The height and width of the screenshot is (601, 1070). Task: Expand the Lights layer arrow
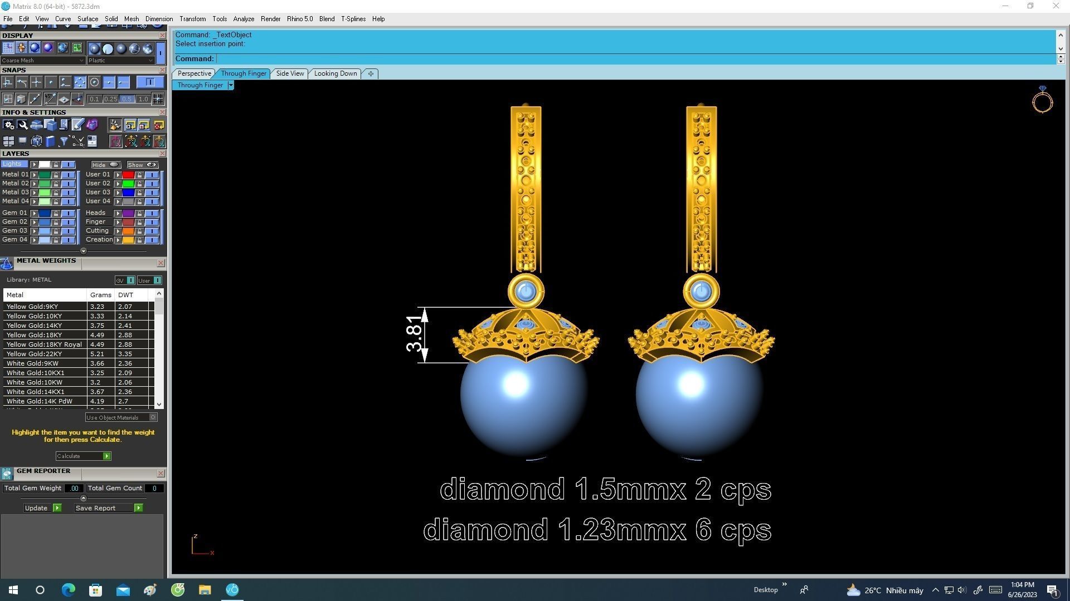35,165
